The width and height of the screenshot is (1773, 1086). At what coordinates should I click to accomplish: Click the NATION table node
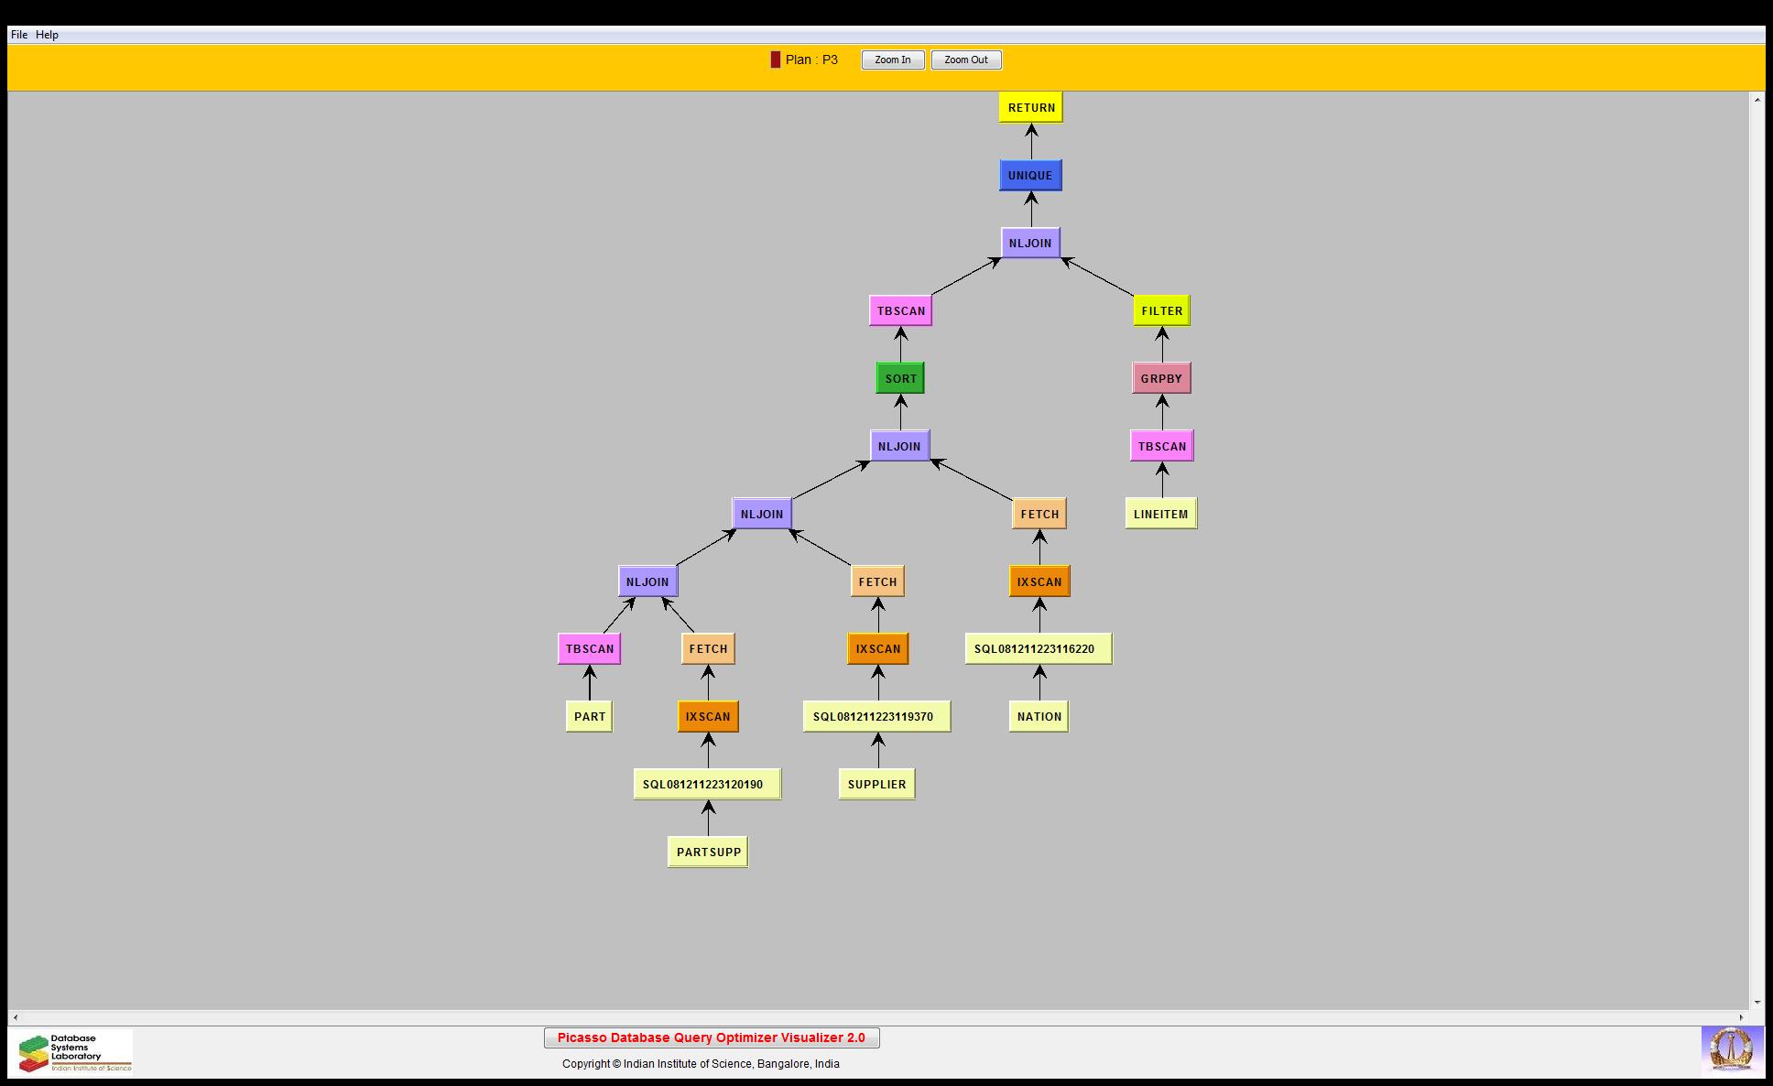pos(1039,716)
